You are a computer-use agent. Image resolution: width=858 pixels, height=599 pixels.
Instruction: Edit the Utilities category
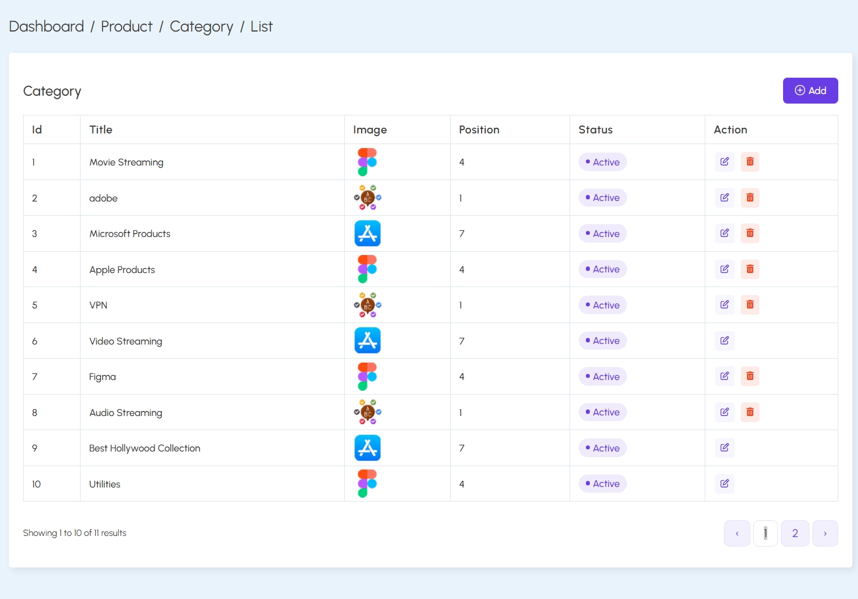point(724,484)
